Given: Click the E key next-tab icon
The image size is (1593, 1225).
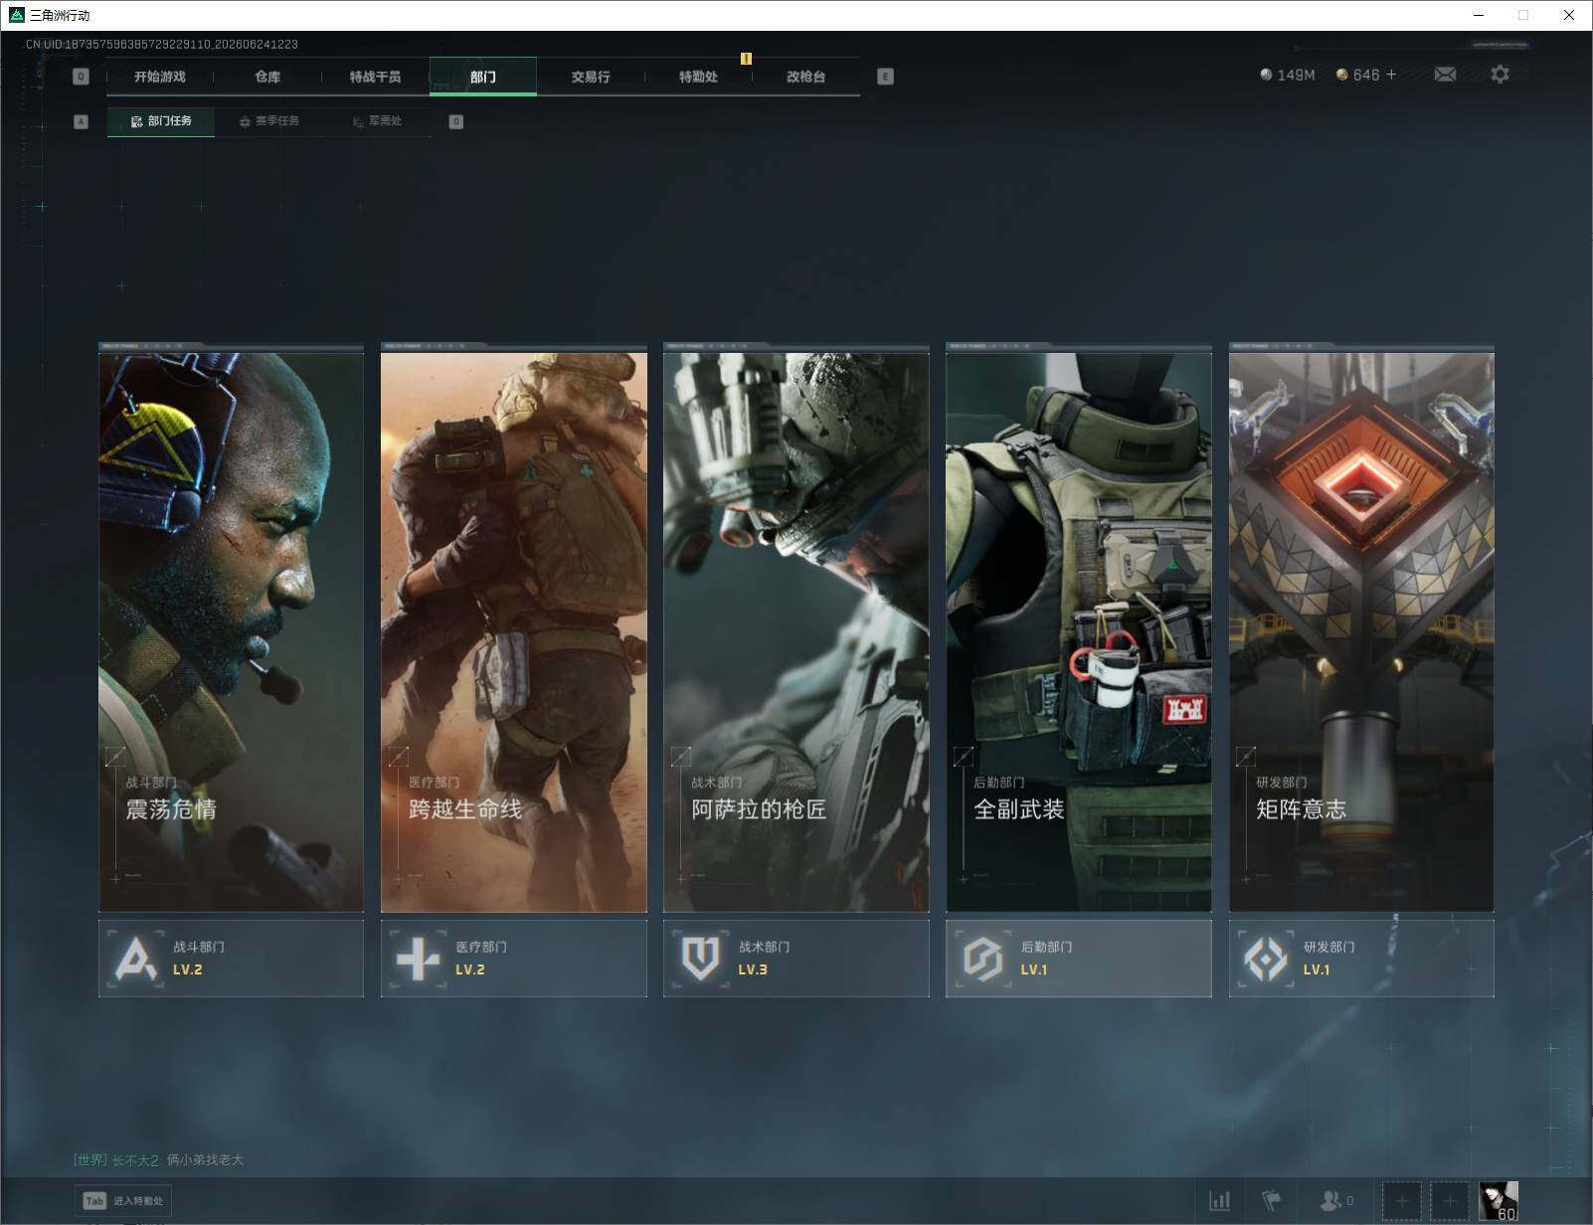Looking at the screenshot, I should 885,77.
